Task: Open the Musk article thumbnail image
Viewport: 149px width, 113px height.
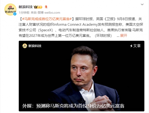Action: [82, 76]
